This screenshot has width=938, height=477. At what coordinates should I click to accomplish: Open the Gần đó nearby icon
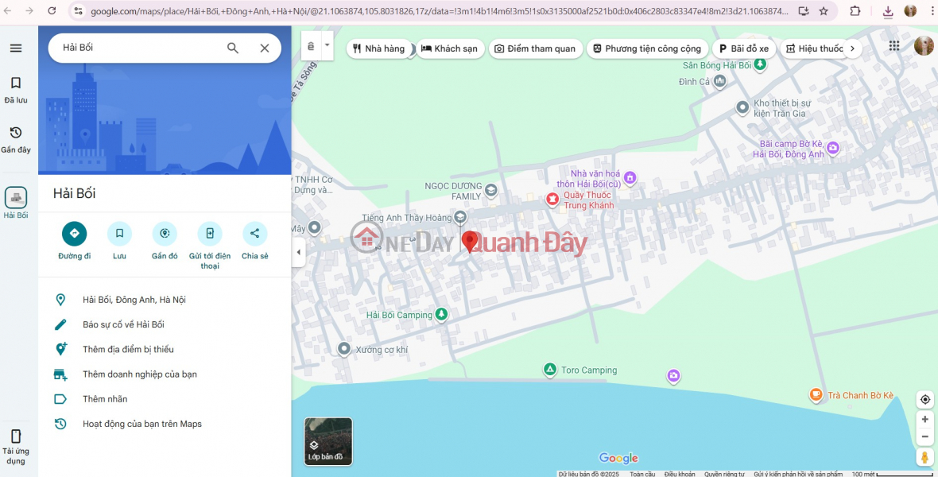pyautogui.click(x=165, y=234)
